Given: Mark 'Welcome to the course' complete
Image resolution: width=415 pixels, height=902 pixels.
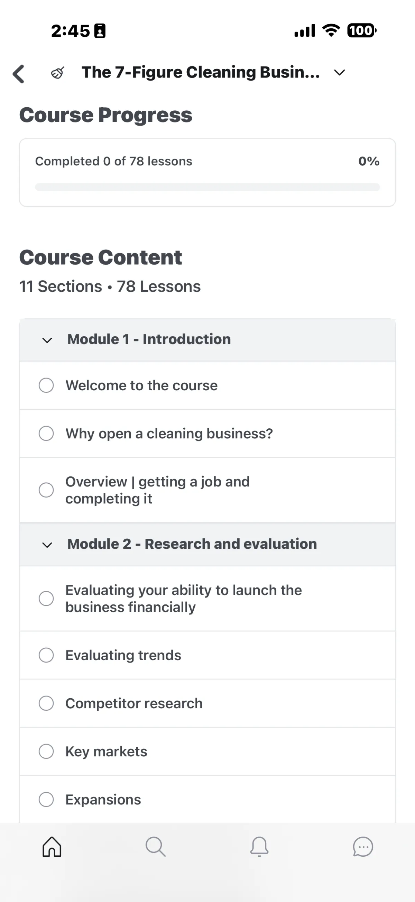Looking at the screenshot, I should (x=46, y=385).
